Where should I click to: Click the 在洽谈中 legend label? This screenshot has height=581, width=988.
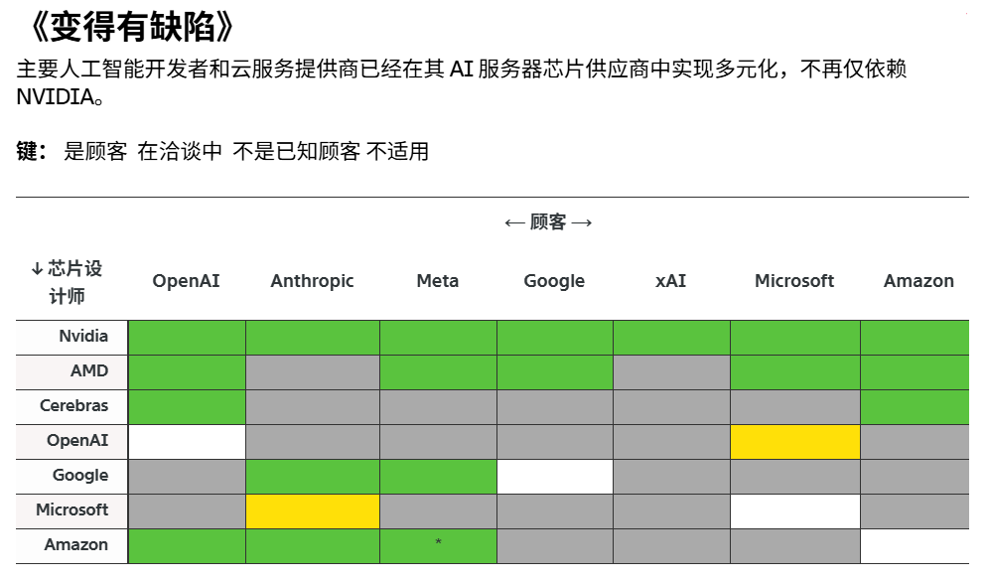pos(180,151)
